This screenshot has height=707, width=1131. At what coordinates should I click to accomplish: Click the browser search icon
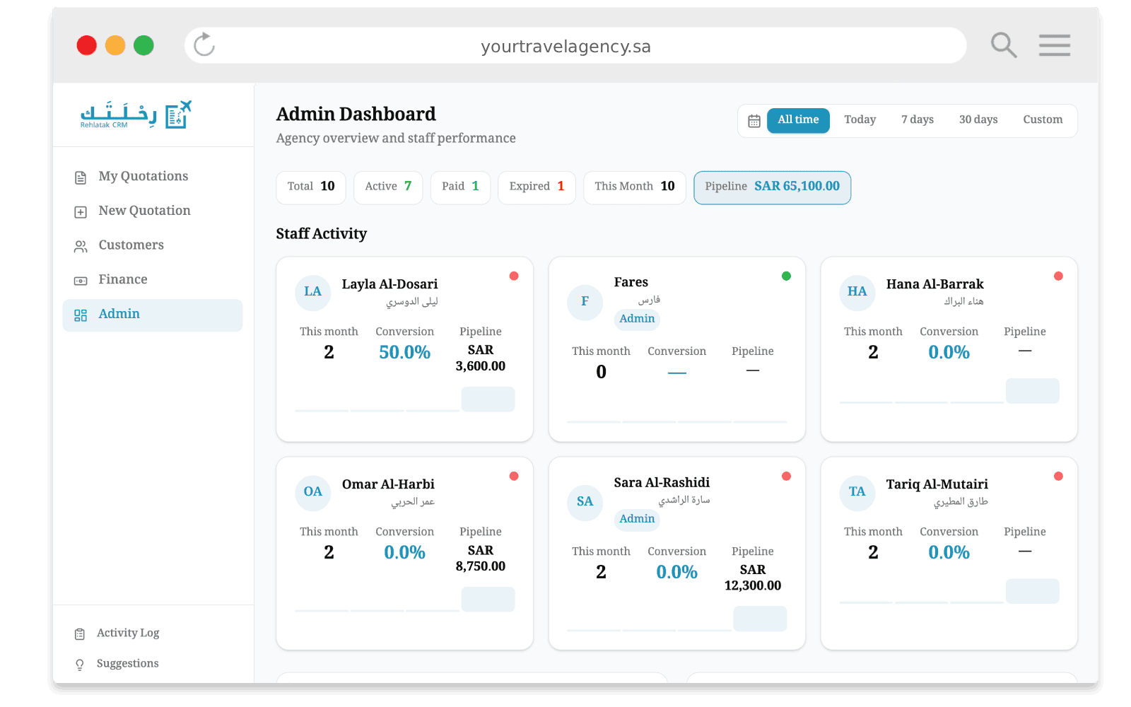[x=1004, y=45]
